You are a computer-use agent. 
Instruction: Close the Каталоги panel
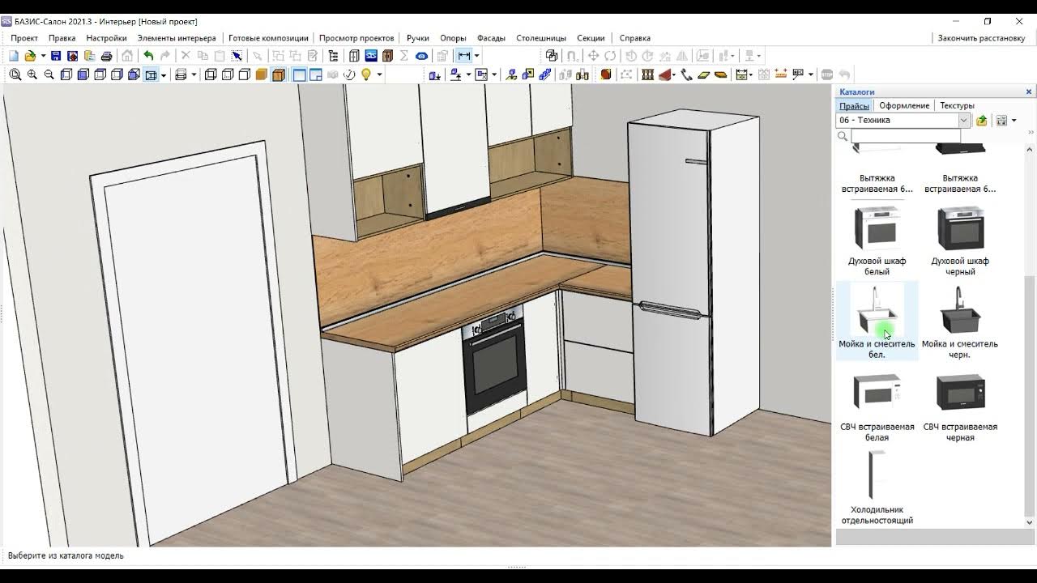[x=1029, y=91]
